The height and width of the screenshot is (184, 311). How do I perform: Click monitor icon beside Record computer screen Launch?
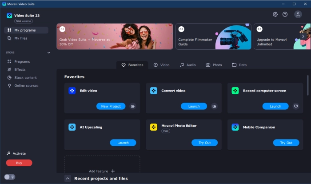click(296, 106)
